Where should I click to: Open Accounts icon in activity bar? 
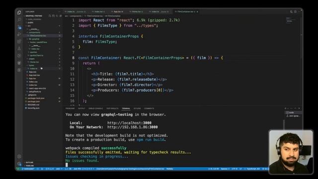click(x=19, y=157)
